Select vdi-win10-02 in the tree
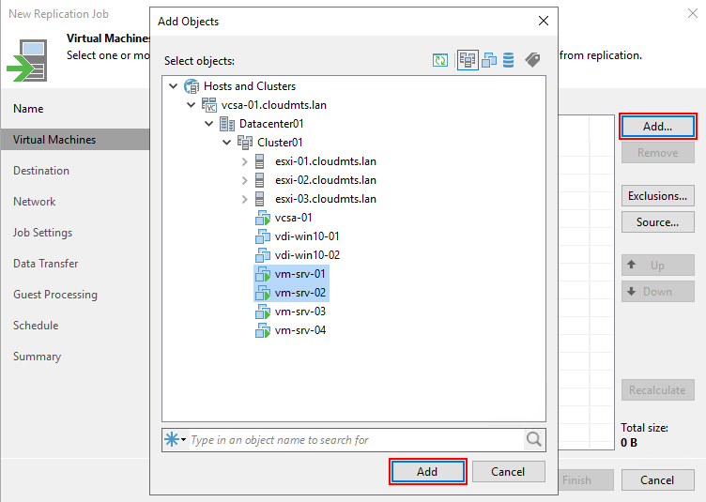 [307, 255]
